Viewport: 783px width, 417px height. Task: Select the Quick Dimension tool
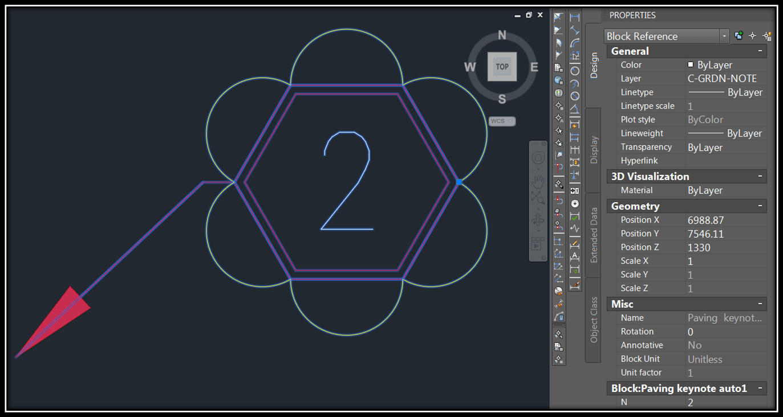pyautogui.click(x=575, y=125)
